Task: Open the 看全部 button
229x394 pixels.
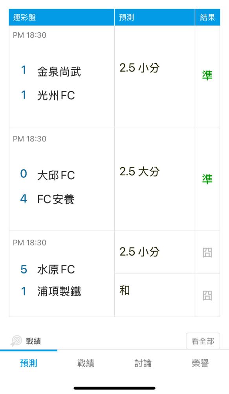Action: point(203,341)
